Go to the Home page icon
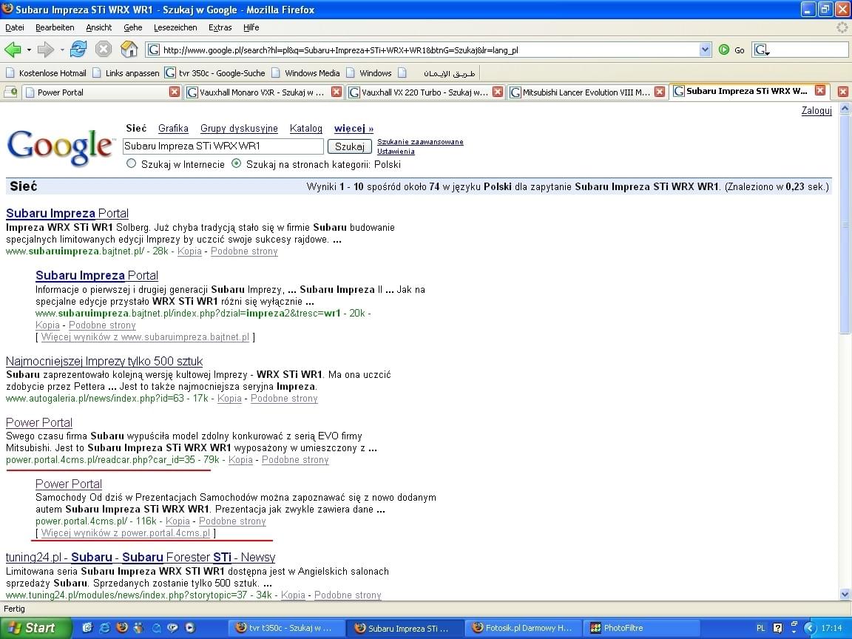The height and width of the screenshot is (639, 852). click(x=129, y=50)
